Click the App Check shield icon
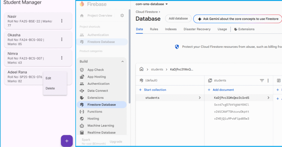 [x=82, y=70]
